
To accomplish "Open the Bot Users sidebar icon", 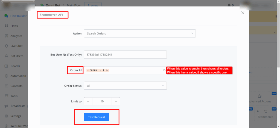I will point(6,56).
